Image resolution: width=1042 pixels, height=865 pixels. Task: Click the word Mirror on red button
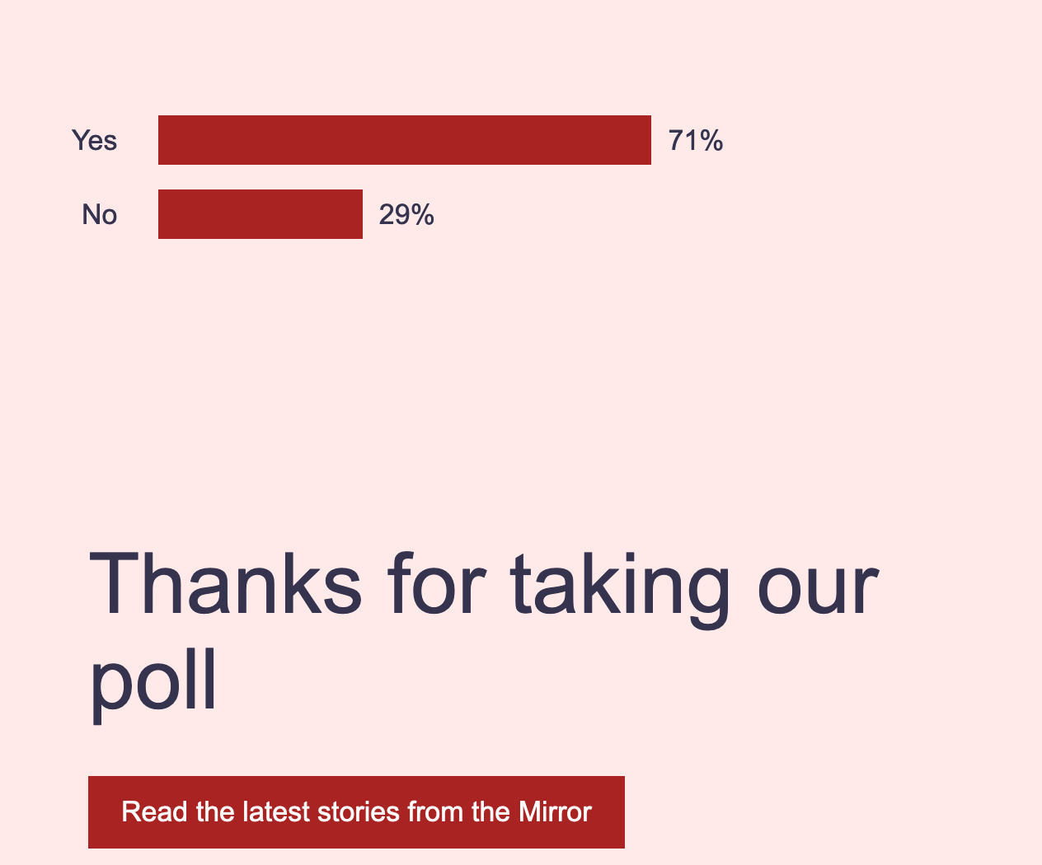tap(555, 811)
